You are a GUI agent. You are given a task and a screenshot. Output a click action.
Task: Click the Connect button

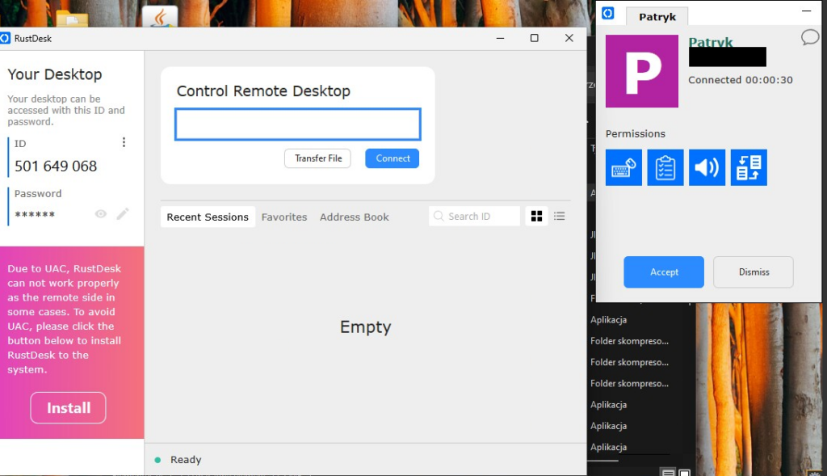393,158
